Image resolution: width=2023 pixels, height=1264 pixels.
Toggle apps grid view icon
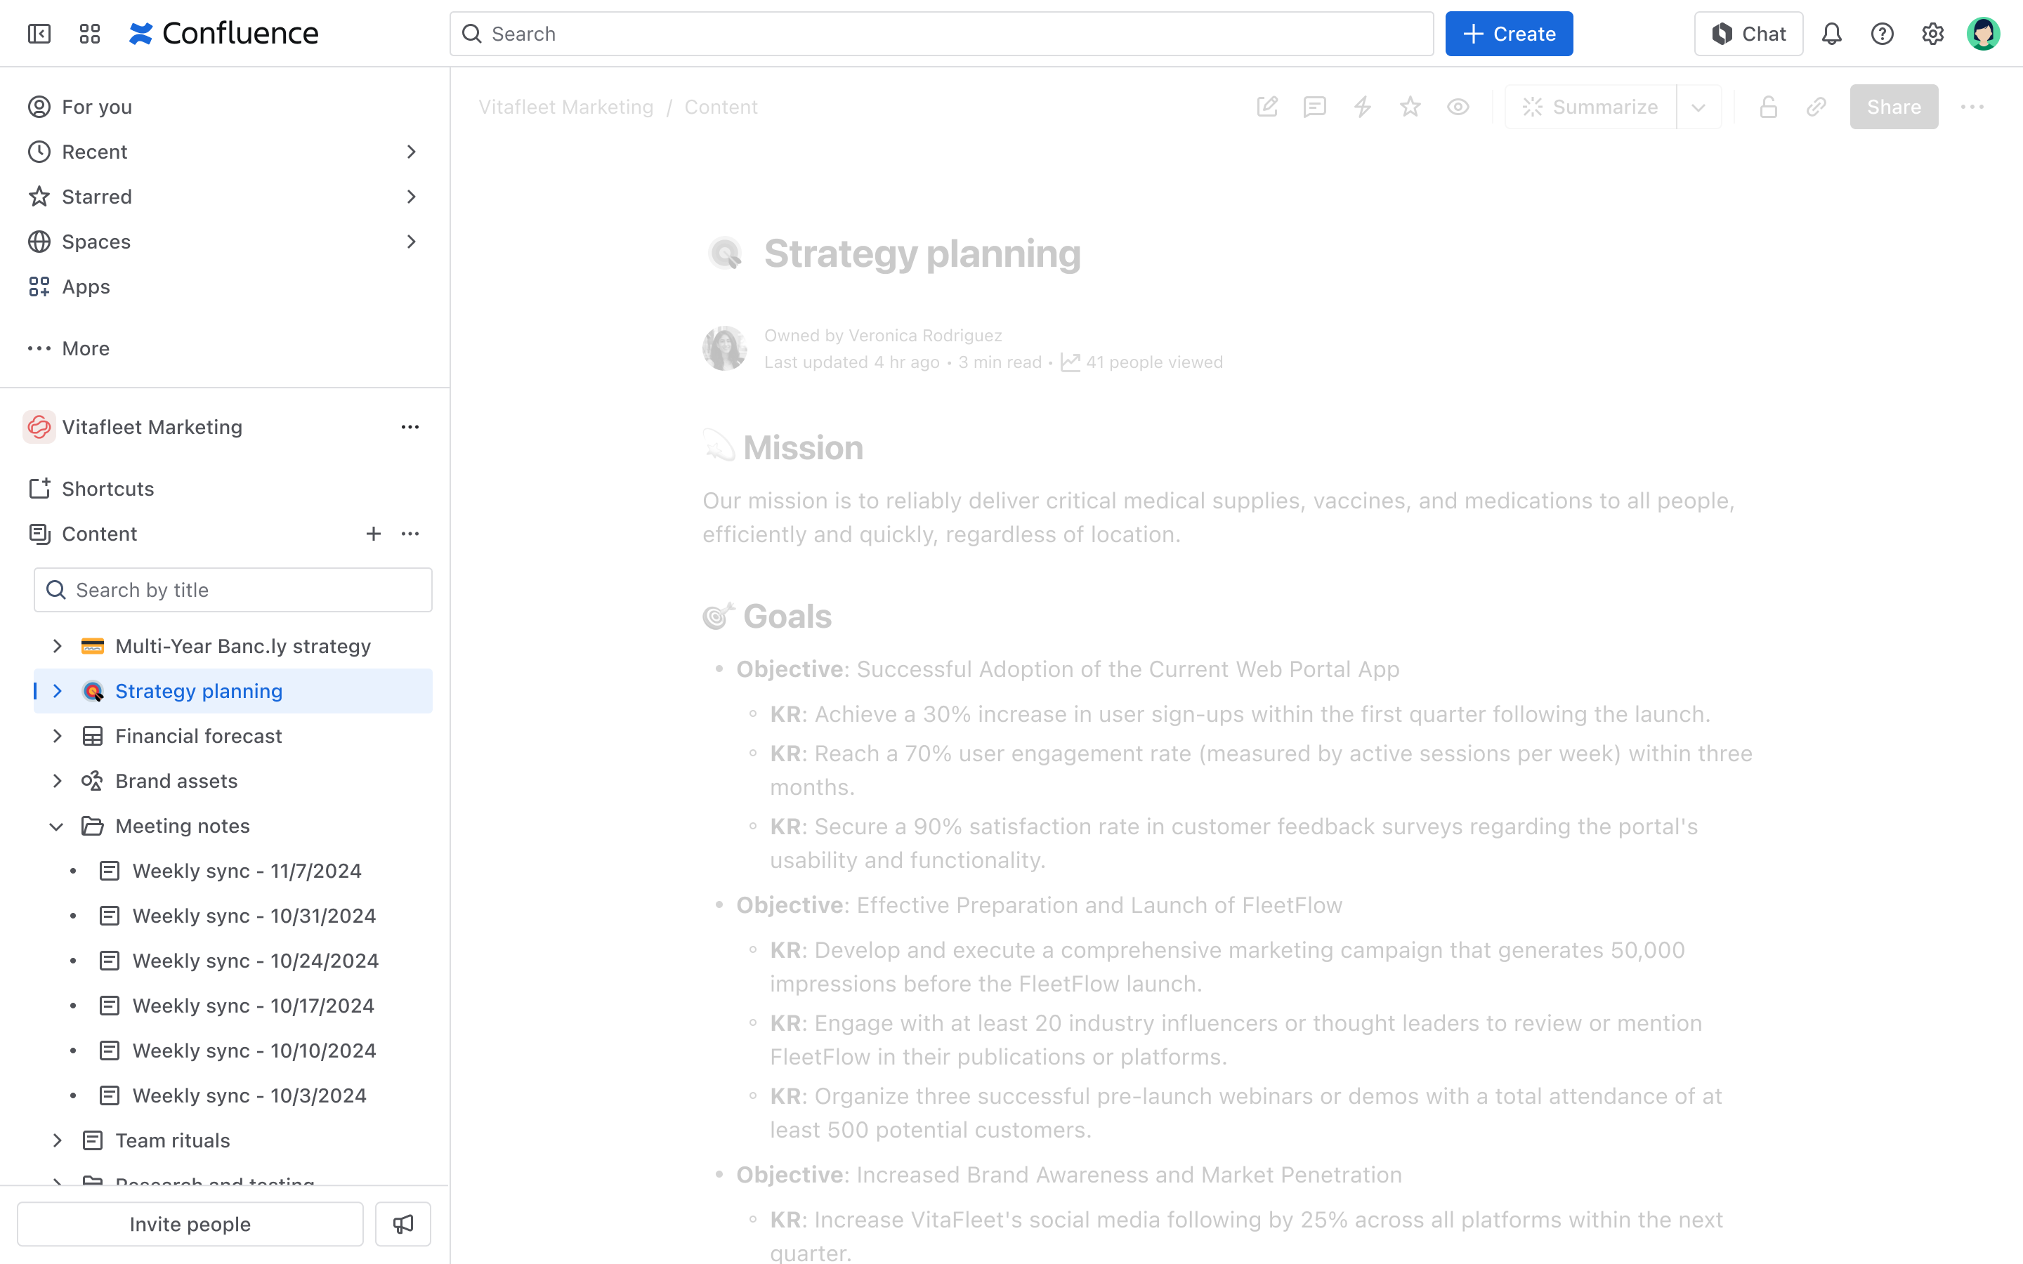[91, 32]
